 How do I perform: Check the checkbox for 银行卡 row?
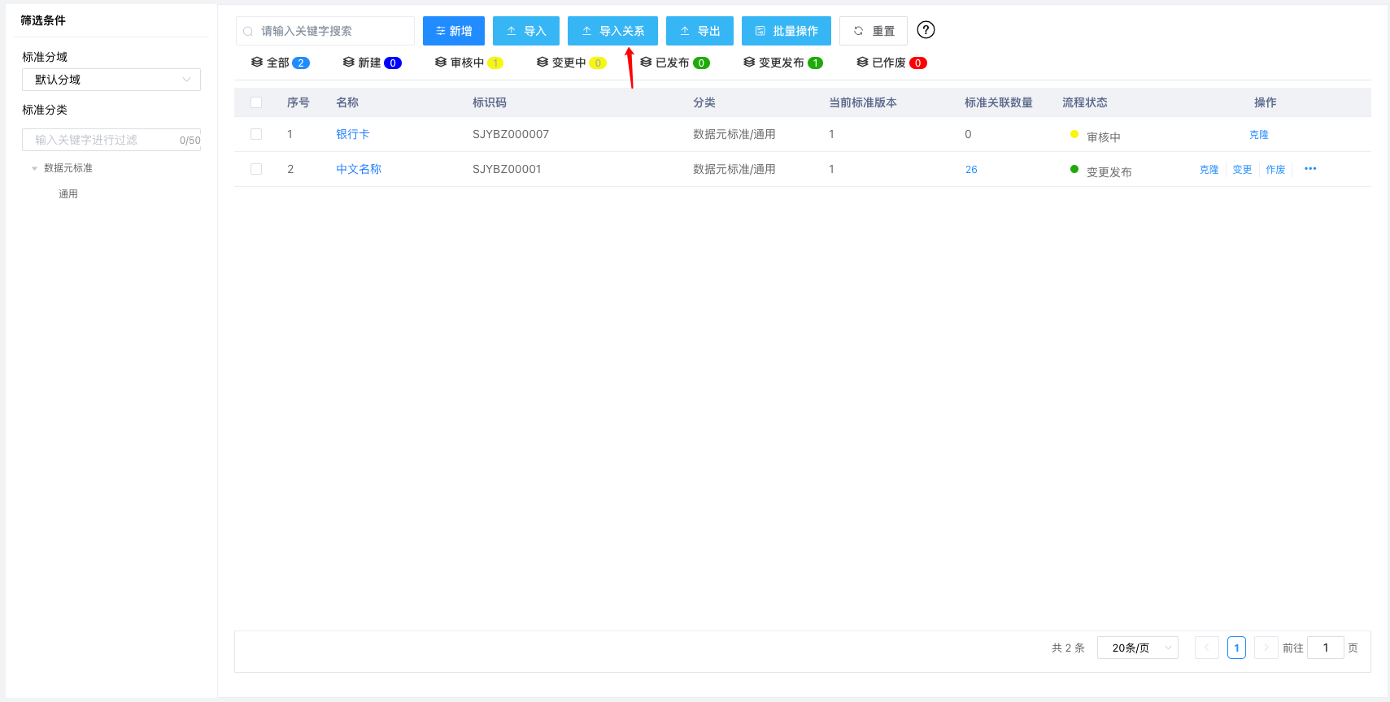tap(256, 134)
